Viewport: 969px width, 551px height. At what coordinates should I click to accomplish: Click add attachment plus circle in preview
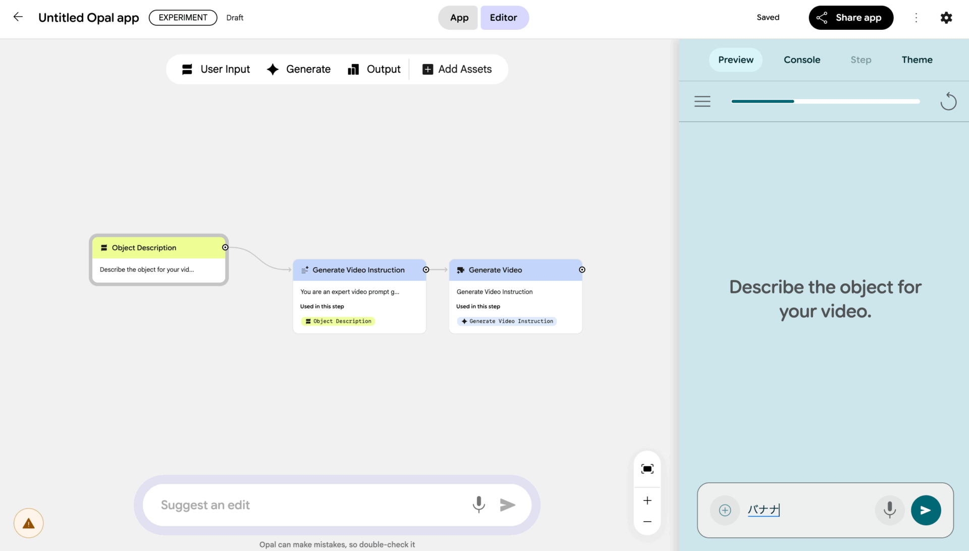725,510
